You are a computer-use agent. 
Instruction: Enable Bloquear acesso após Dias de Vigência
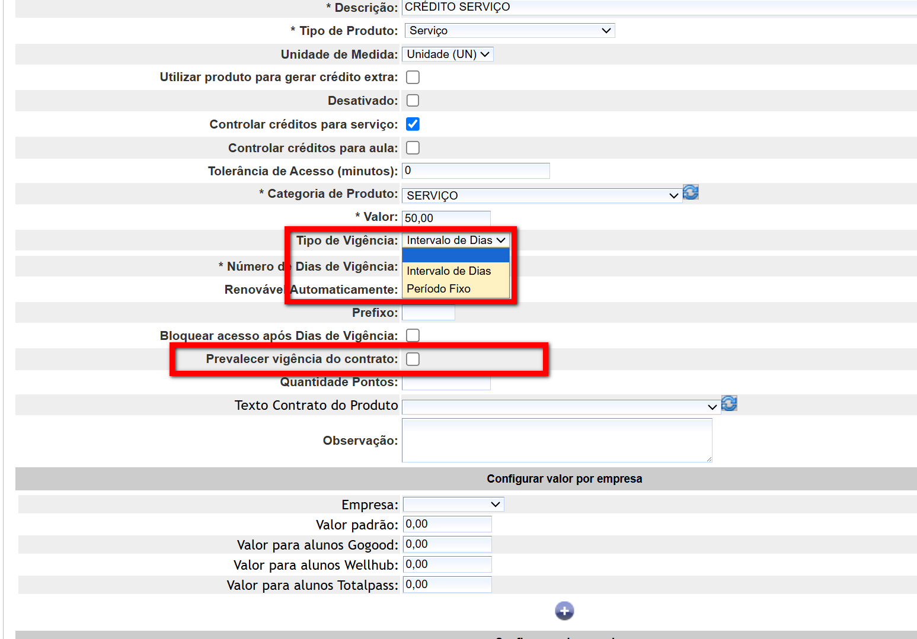coord(413,336)
